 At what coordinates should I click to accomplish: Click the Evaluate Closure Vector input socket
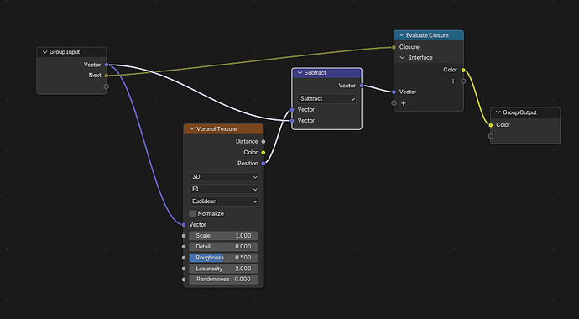(394, 92)
